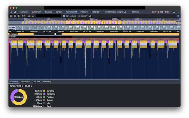Collapse the Main track

tap(10, 37)
